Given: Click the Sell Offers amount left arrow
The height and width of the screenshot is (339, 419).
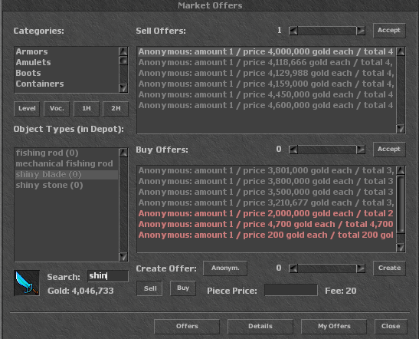Looking at the screenshot, I should (x=293, y=31).
